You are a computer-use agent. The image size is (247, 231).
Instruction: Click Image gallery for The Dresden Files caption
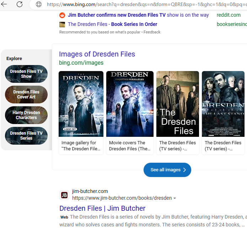click(x=81, y=146)
